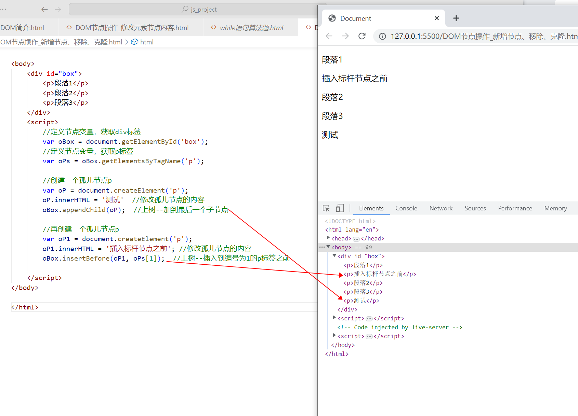This screenshot has width=578, height=416.
Task: Open the Performance DevTools tab
Action: point(515,208)
